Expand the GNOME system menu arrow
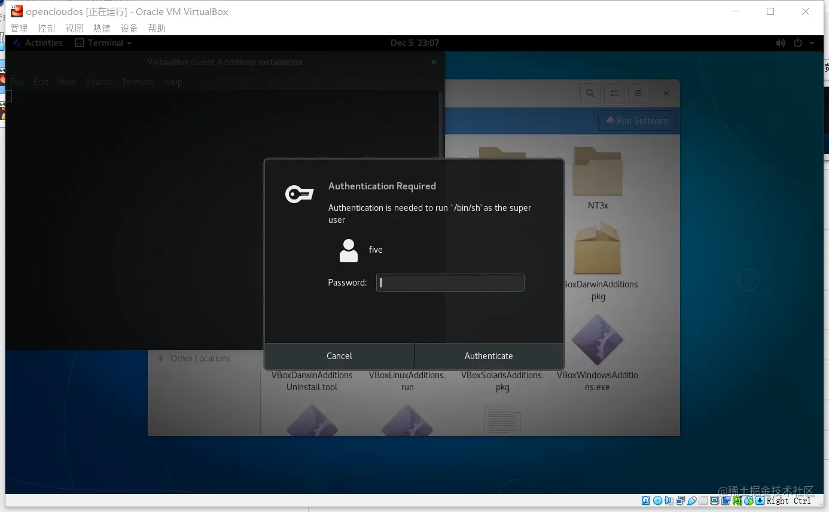 tap(812, 43)
